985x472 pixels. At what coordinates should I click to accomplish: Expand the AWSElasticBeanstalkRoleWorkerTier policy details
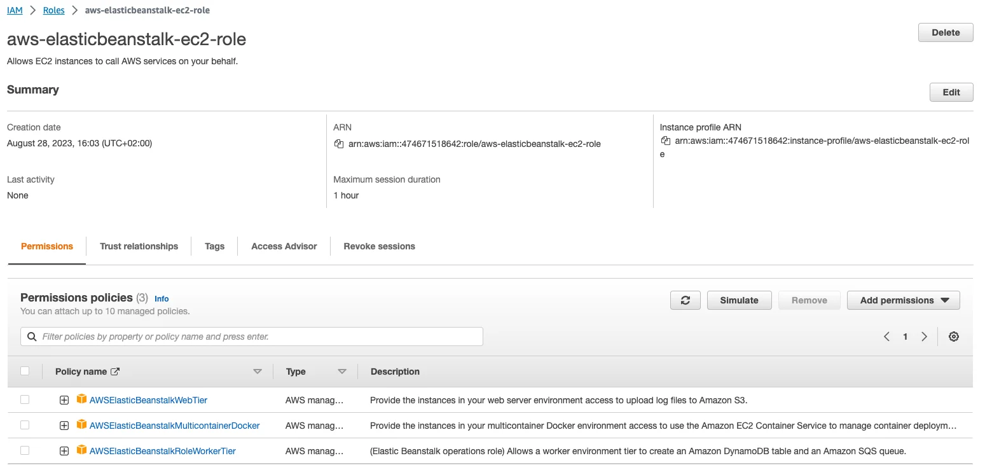(64, 451)
